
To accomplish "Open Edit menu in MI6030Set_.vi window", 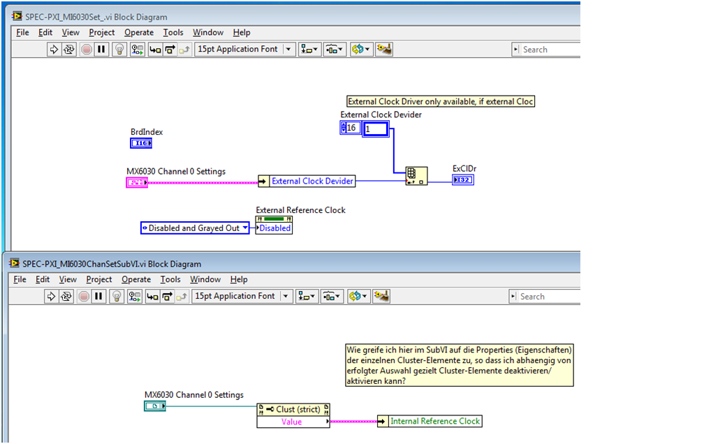I will point(45,32).
